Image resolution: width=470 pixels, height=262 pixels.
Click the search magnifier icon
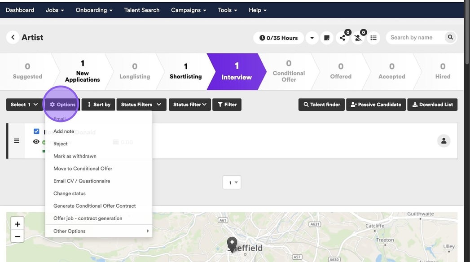coord(450,37)
